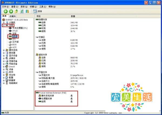Expand the 显示设备 tree node
The width and height of the screenshot is (162, 115).
coord(4,56)
